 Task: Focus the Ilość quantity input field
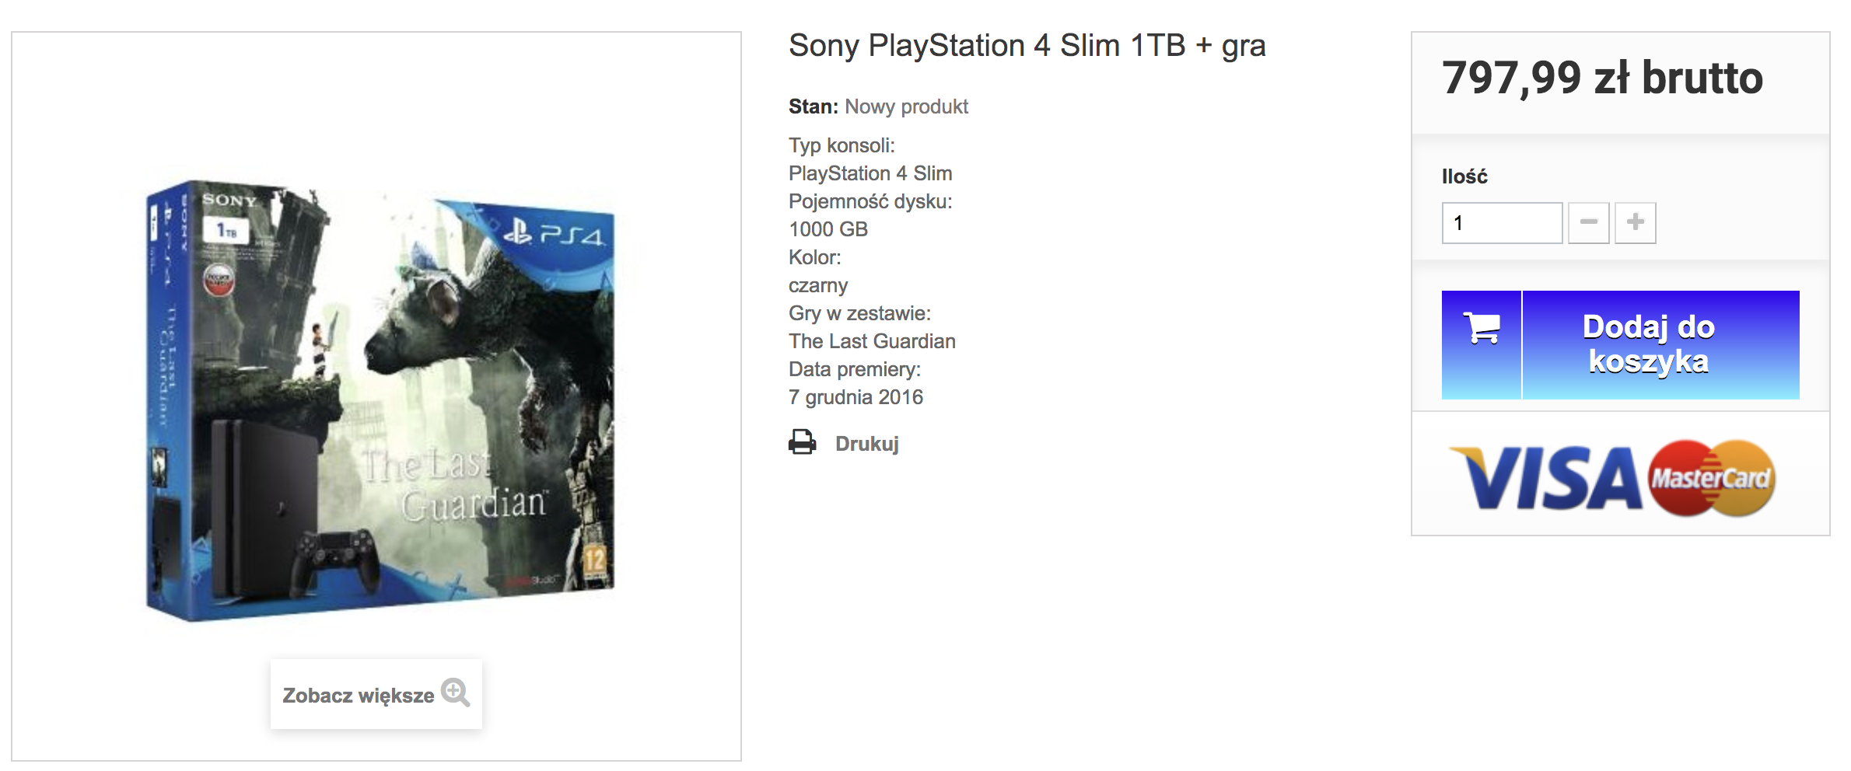pyautogui.click(x=1502, y=223)
